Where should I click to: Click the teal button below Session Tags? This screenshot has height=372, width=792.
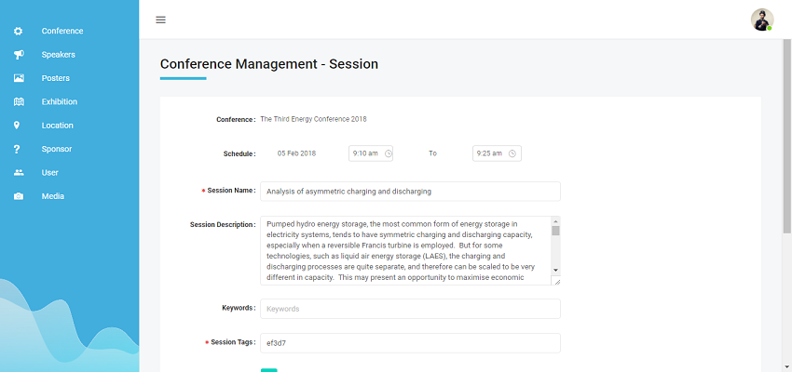click(x=268, y=370)
